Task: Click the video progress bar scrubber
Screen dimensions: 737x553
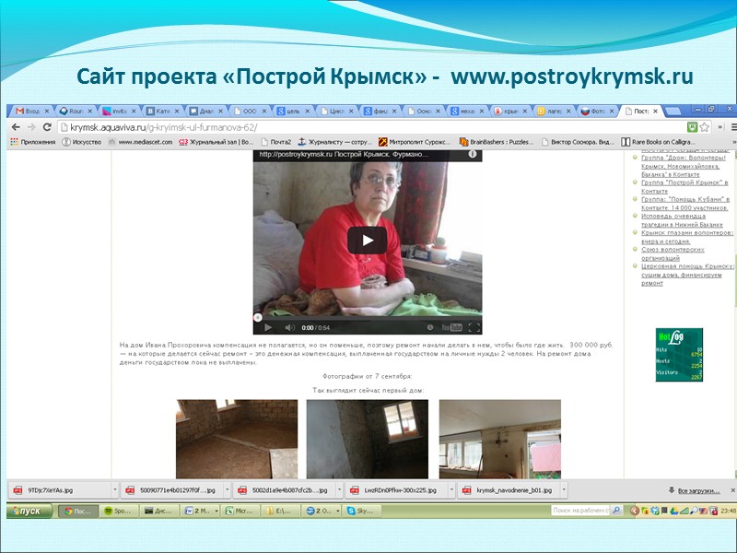Action: pos(258,317)
